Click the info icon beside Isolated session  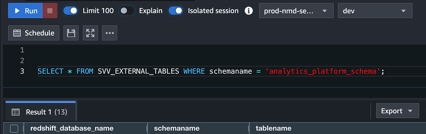click(249, 11)
